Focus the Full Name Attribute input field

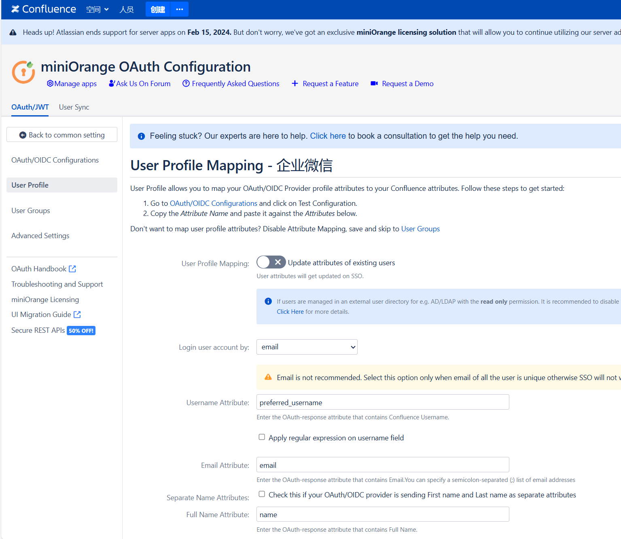tap(383, 514)
